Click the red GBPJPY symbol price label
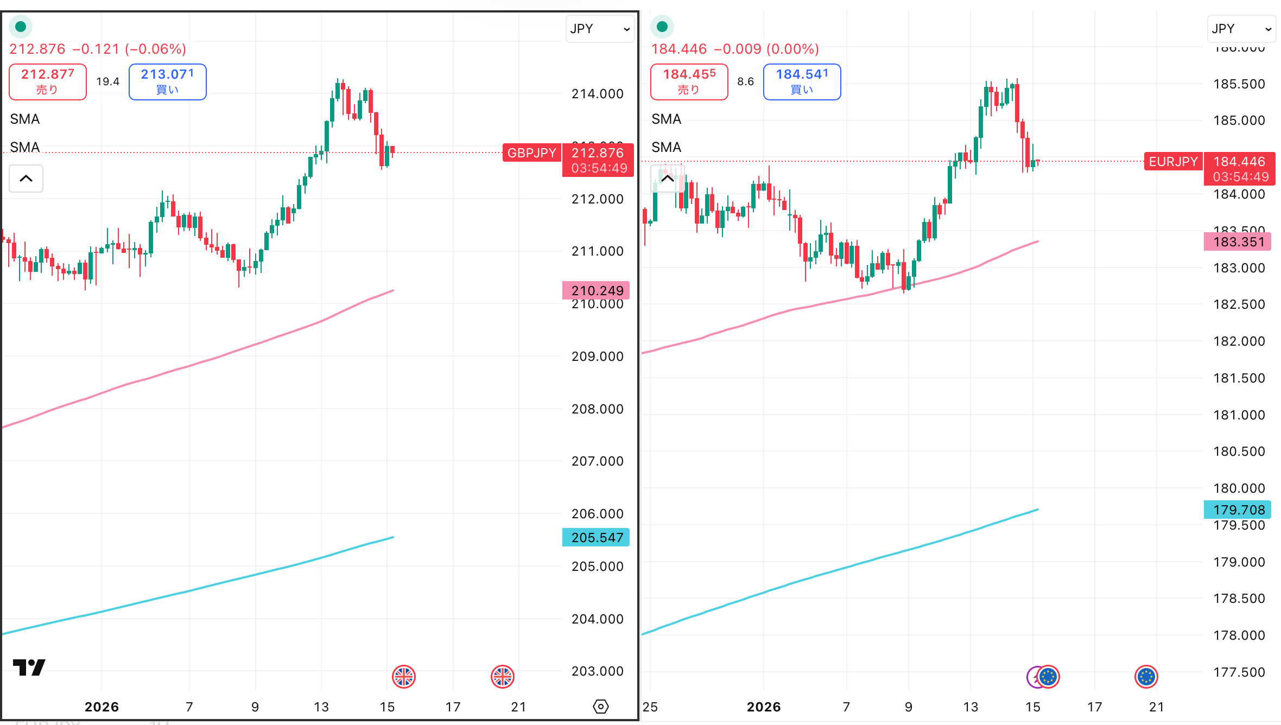This screenshot has height=725, width=1281. point(531,153)
